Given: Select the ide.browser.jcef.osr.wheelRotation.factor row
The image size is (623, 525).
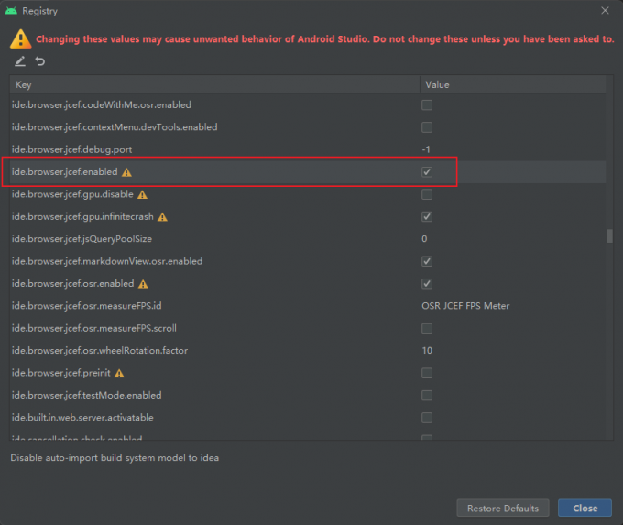Looking at the screenshot, I should click(x=308, y=351).
